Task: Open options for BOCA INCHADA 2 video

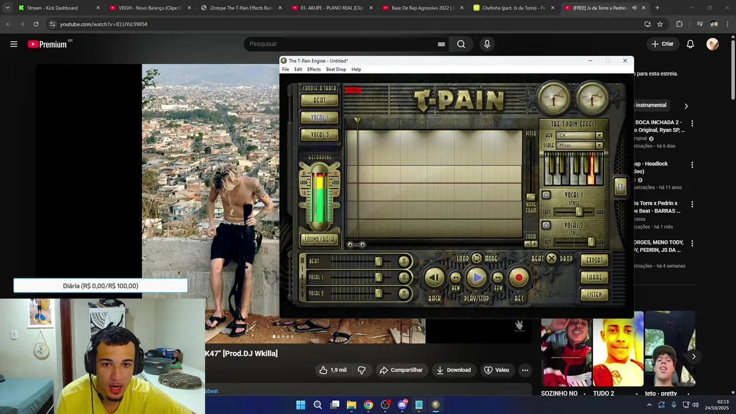Action: pyautogui.click(x=692, y=124)
